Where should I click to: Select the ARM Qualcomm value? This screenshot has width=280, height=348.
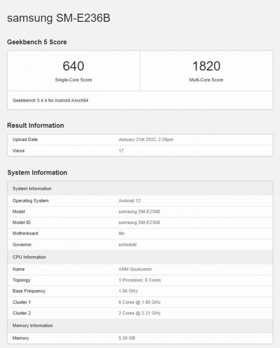click(135, 269)
